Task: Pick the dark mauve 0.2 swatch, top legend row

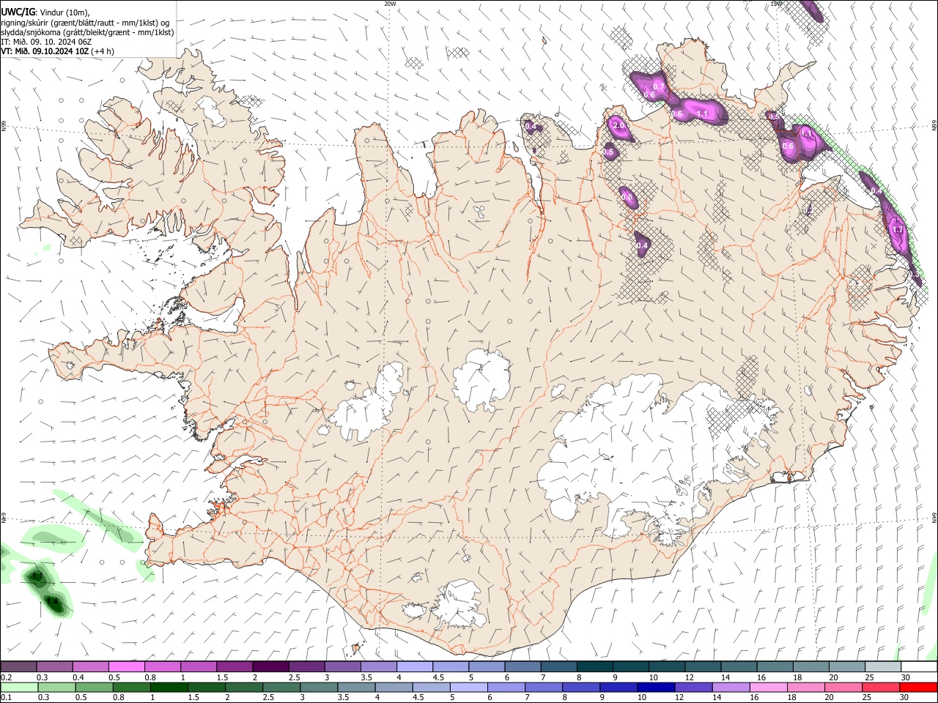Action: point(18,667)
